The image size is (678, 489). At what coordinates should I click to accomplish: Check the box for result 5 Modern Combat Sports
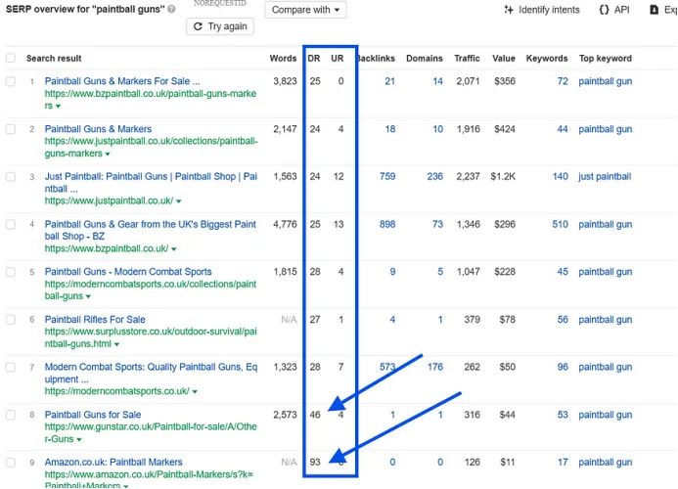click(x=11, y=272)
